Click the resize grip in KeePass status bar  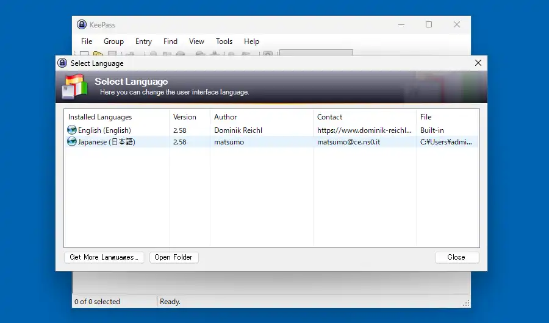coord(466,303)
